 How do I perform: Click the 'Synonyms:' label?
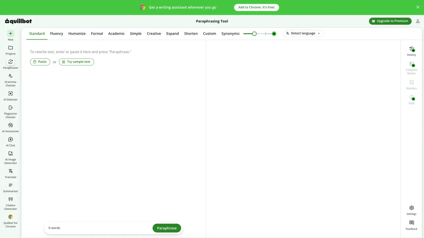click(x=231, y=34)
